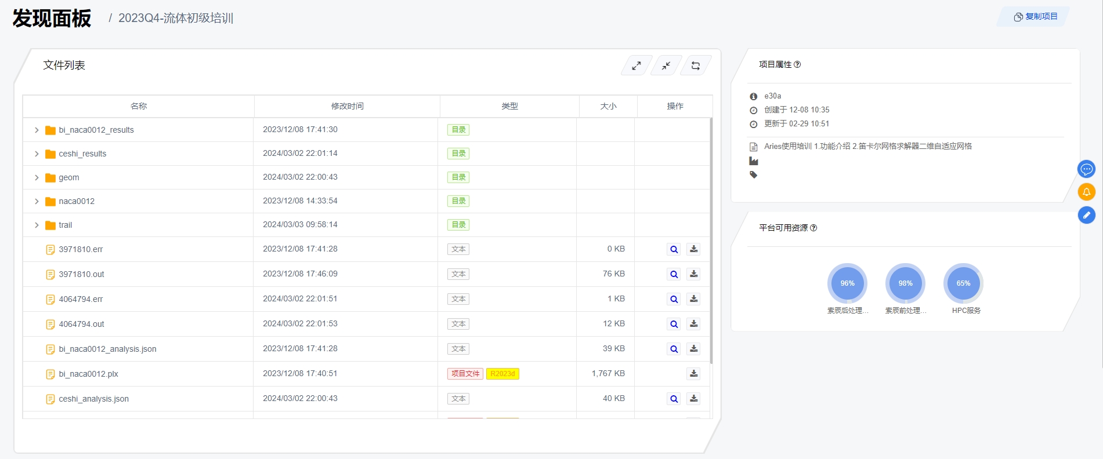
Task: Click the Aries使用培训 project description text
Action: [867, 146]
